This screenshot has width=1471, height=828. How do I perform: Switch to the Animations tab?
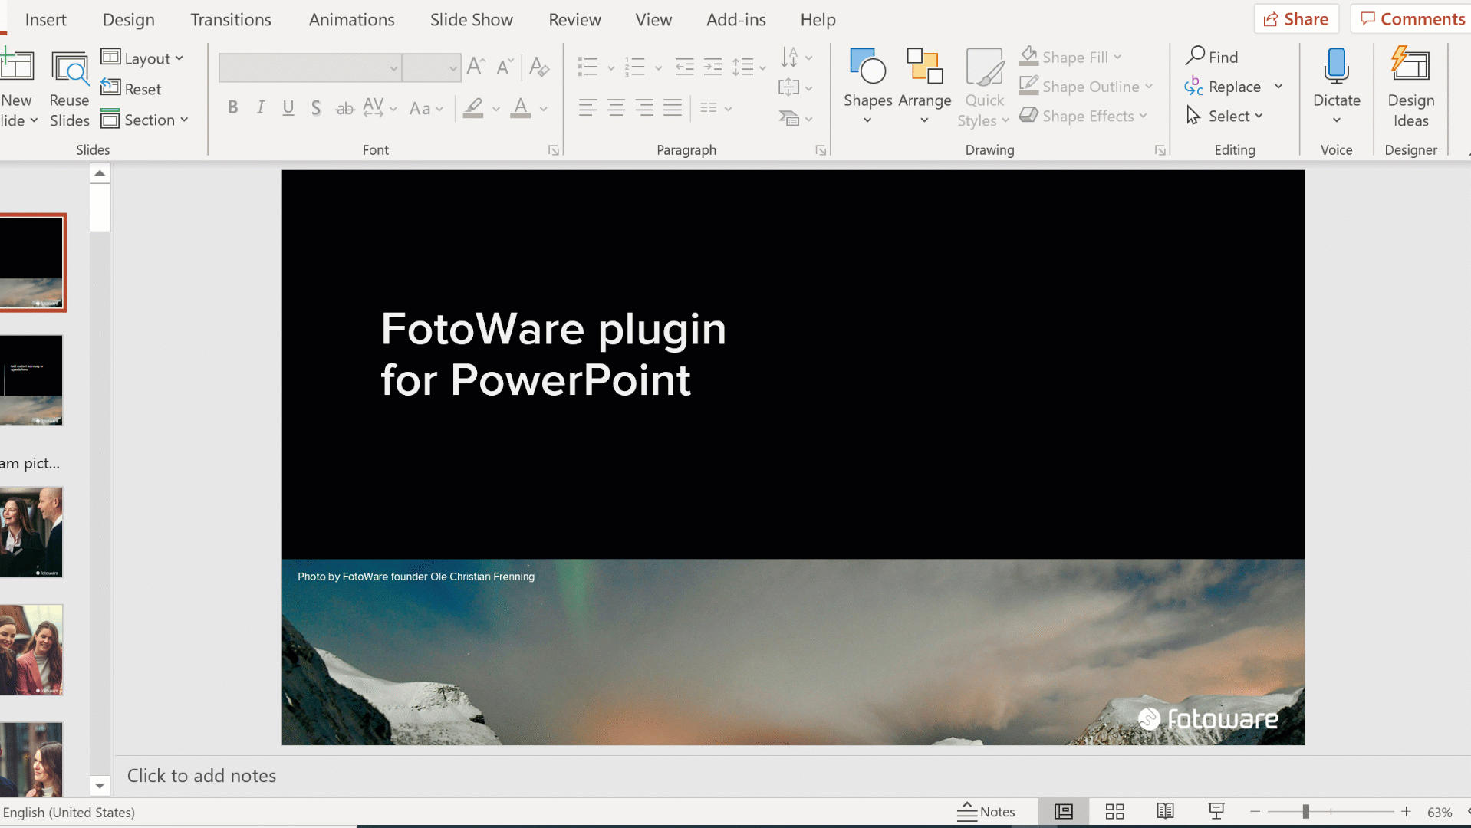[x=351, y=20]
